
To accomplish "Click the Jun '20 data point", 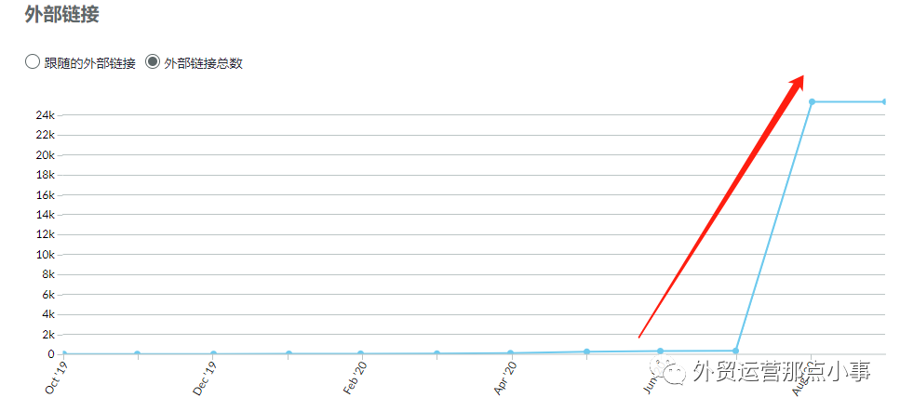I will pyautogui.click(x=661, y=351).
